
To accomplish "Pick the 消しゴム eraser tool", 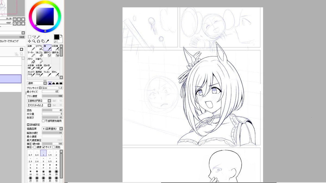I will (x=39, y=54).
